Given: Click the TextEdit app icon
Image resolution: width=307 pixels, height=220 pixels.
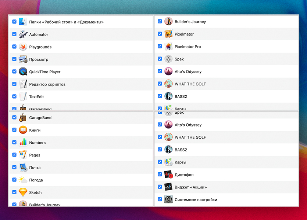Looking at the screenshot, I should click(x=23, y=97).
